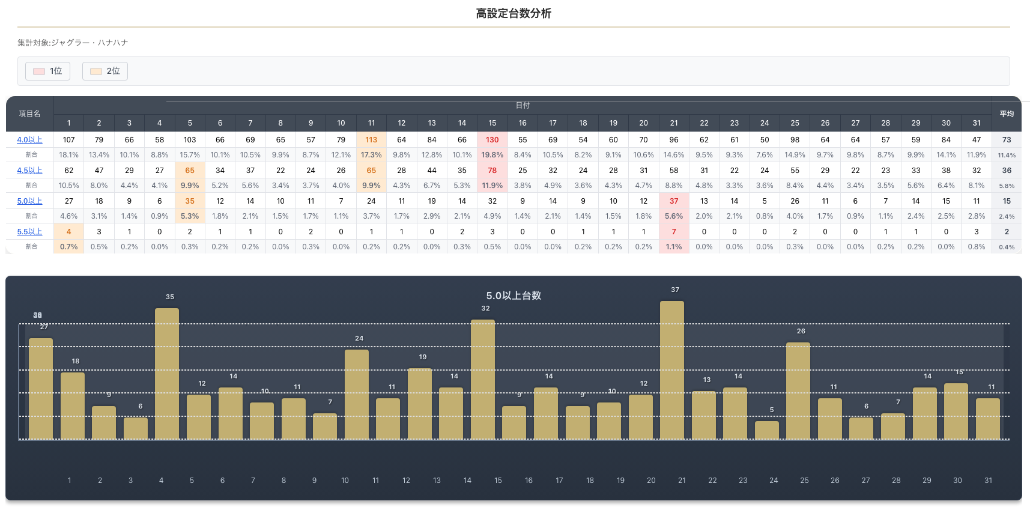Click the orange swatch beside 2位
Screen dimensions: 1030x507
click(96, 71)
